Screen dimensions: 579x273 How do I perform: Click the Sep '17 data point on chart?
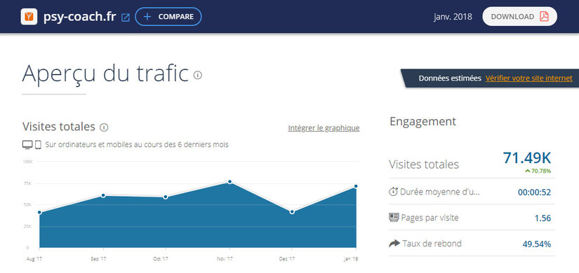point(103,195)
